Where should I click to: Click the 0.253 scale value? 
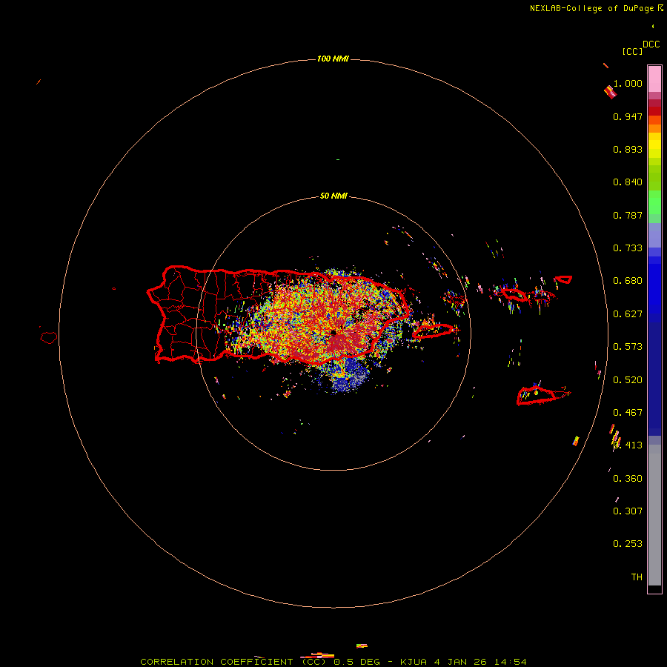pos(628,544)
